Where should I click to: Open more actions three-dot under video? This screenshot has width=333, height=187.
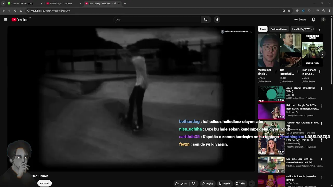coord(252,183)
